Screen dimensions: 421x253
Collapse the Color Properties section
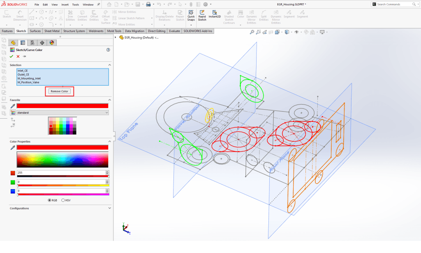109,142
